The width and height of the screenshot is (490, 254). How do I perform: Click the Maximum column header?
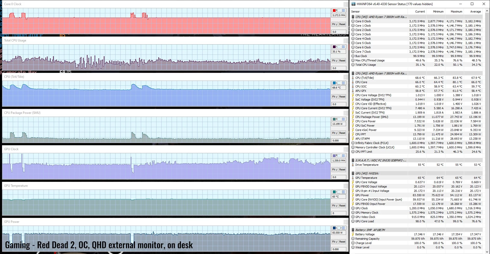tap(456, 12)
